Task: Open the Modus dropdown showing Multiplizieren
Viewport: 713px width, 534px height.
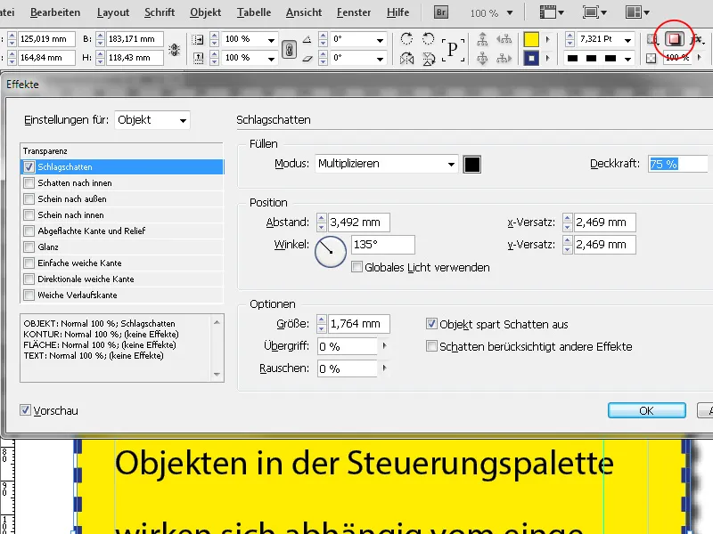Action: point(386,164)
